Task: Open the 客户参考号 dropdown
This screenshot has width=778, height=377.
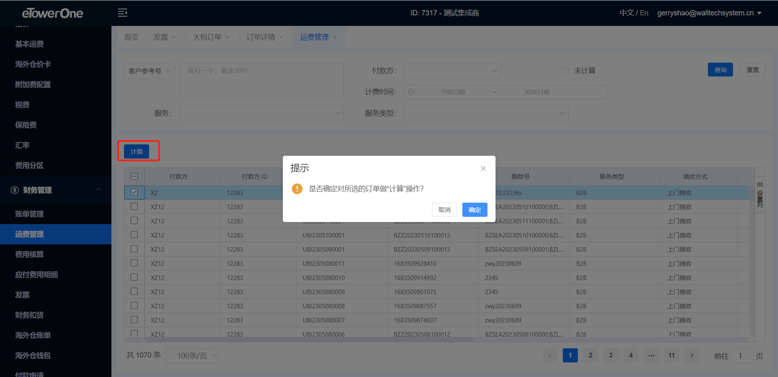Action: coord(149,71)
